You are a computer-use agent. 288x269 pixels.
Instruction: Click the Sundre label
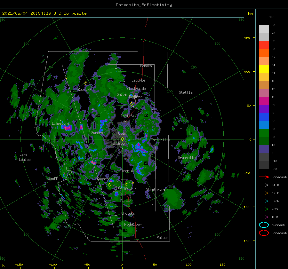coord(97,132)
